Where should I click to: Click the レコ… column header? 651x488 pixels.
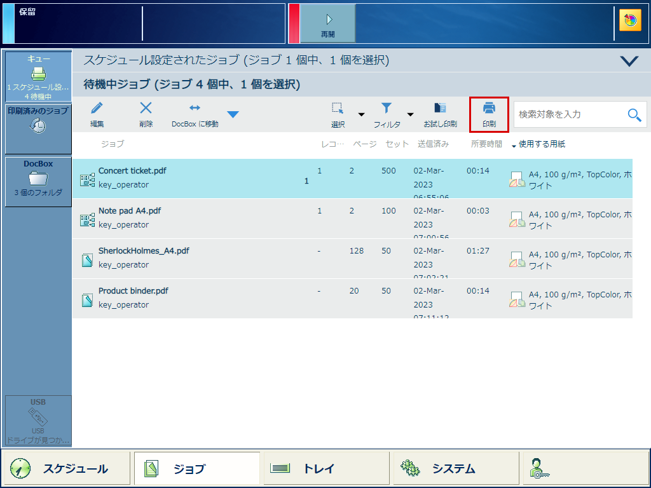click(x=332, y=144)
